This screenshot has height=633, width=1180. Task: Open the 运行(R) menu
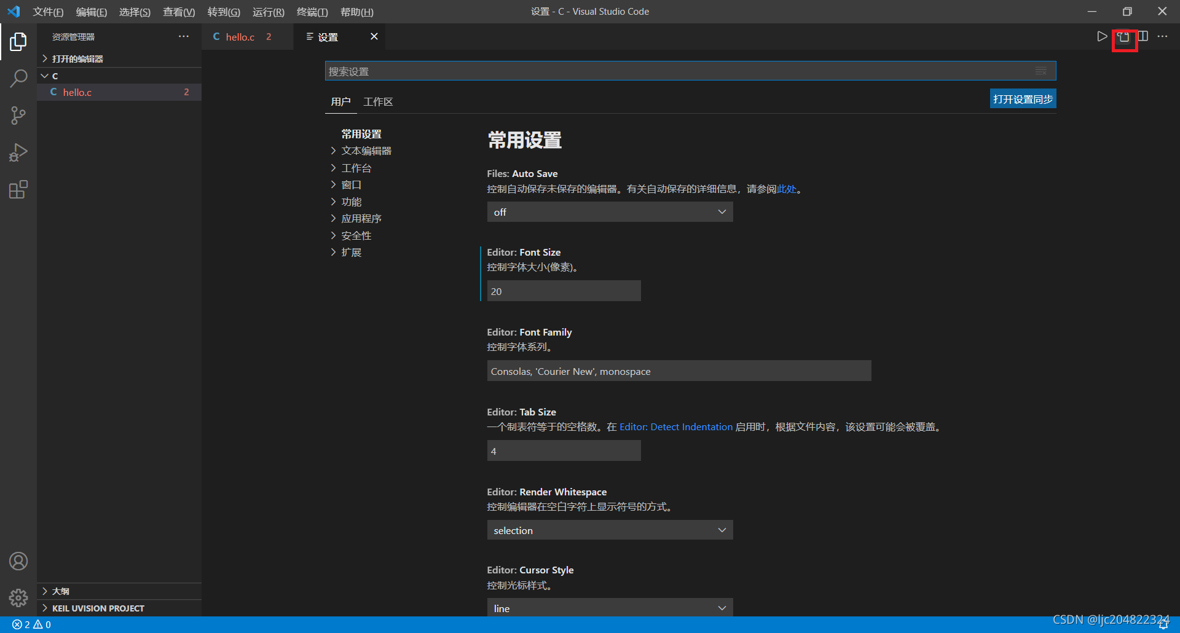(269, 12)
